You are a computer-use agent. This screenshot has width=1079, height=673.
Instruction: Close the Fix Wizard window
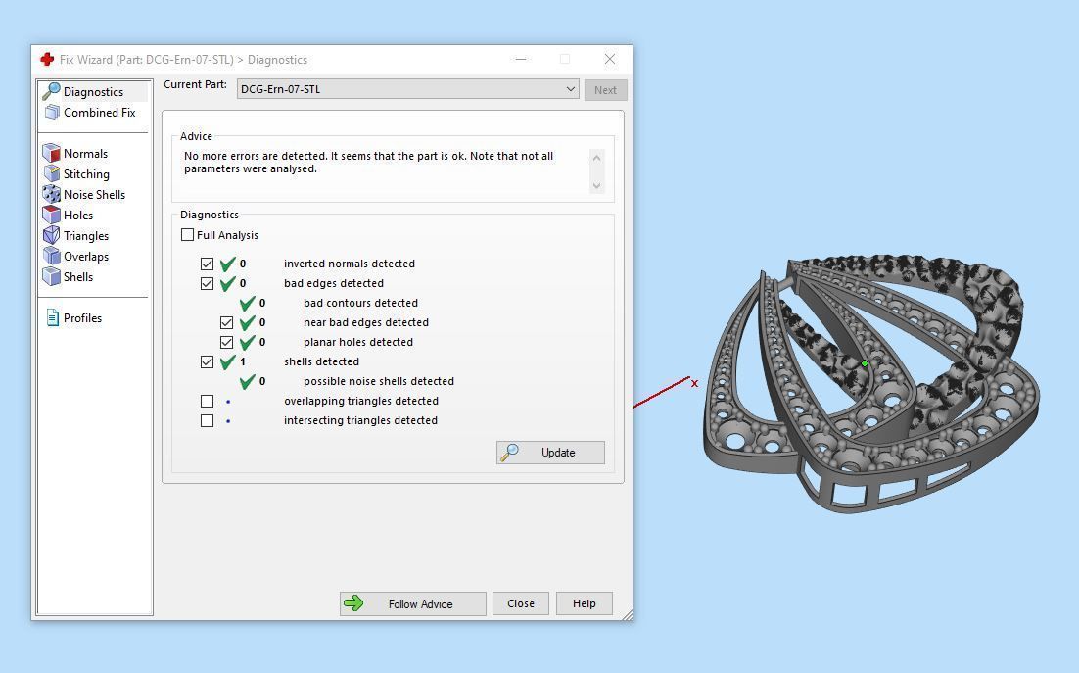point(610,59)
